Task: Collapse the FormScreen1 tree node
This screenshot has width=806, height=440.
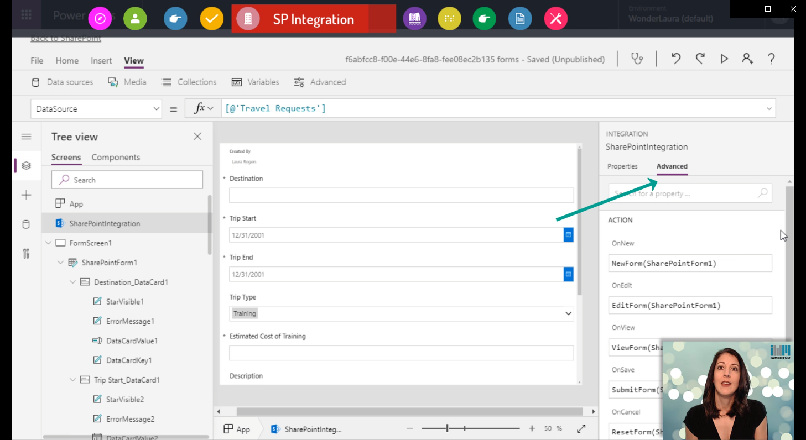Action: click(x=49, y=243)
